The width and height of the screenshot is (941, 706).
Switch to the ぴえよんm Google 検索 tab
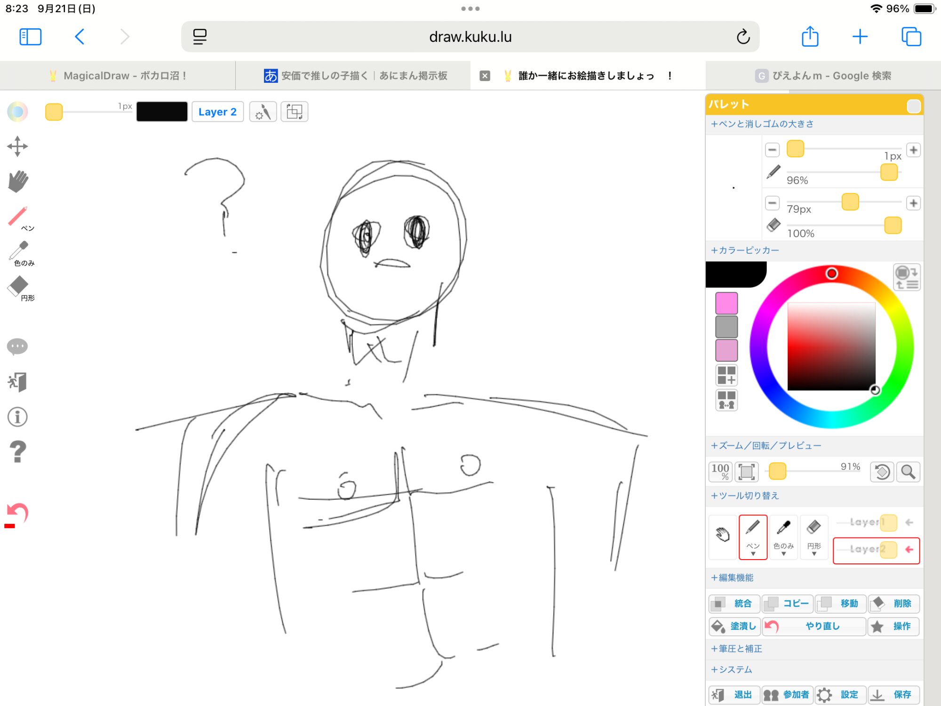(823, 75)
